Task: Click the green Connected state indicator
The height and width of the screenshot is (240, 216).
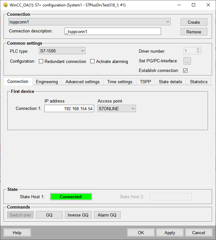Action: coord(71,197)
